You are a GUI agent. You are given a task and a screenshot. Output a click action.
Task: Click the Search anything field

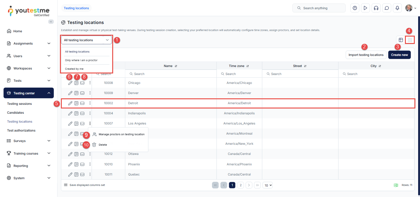(319, 8)
